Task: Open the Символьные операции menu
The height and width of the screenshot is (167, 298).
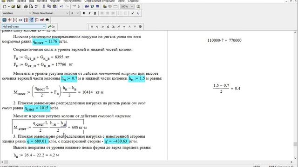Action: click(x=100, y=1)
